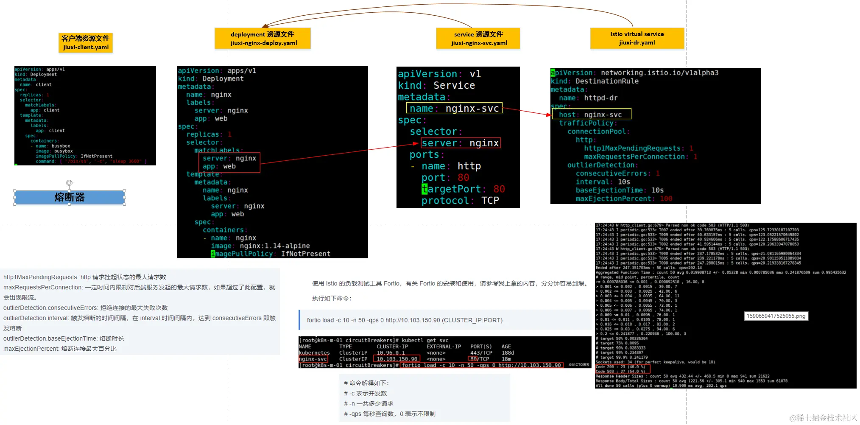Screen dimensions: 860x425
Task: Click 'protocol: TCP' in the Service YAML
Action: [460, 200]
